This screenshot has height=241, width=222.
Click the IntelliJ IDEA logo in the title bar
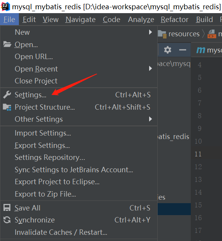click(x=5, y=7)
